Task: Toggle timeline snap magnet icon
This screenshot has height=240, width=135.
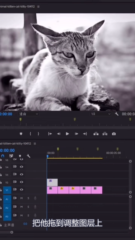Action: point(3,156)
